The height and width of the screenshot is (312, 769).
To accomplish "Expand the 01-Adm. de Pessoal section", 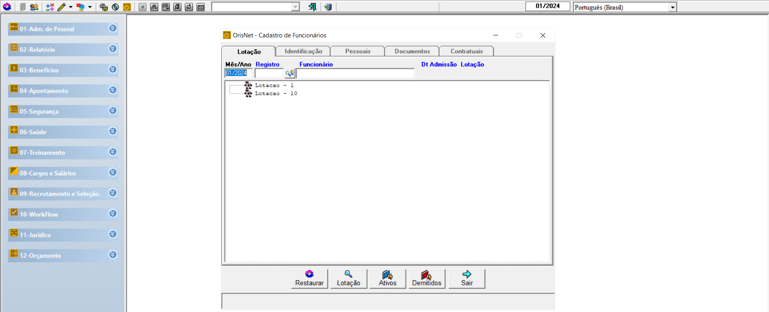I will tap(113, 28).
